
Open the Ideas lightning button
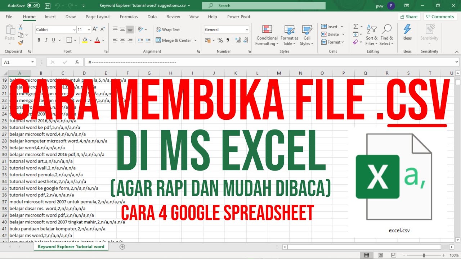[407, 32]
